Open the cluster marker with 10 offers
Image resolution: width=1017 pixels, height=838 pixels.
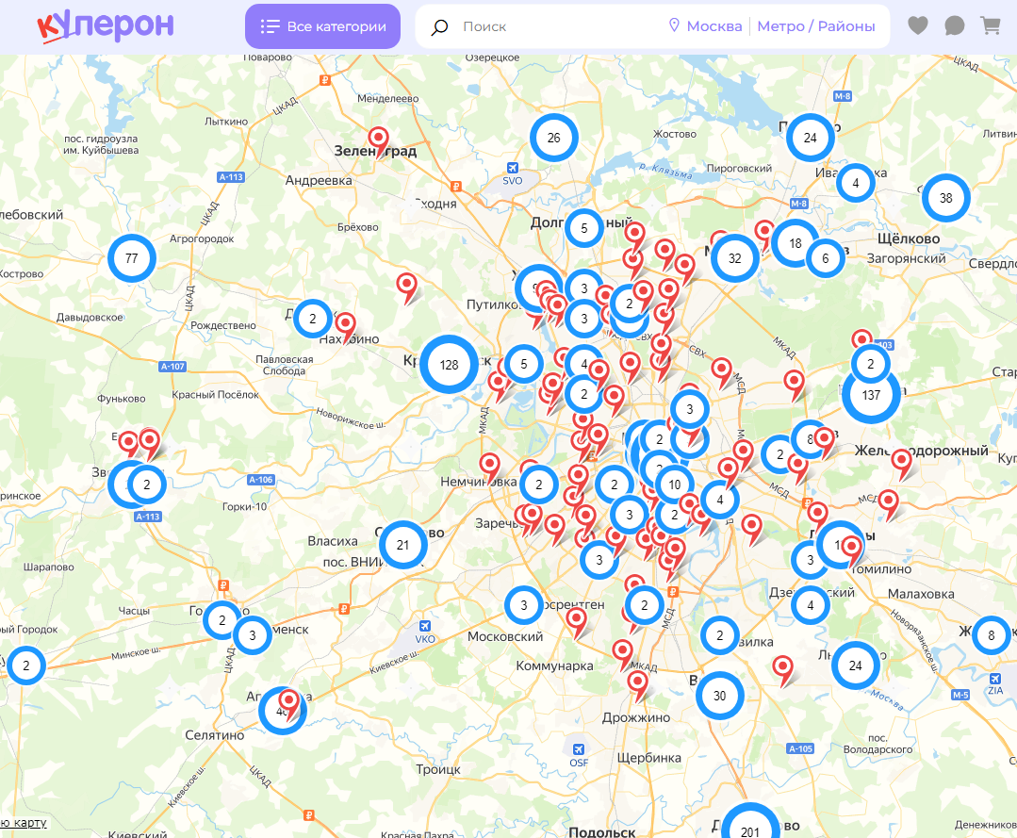tap(675, 485)
